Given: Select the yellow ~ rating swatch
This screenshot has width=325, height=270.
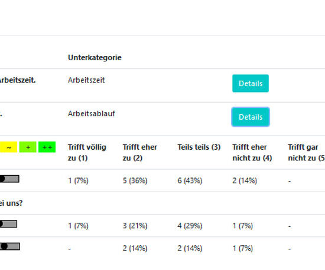Looking at the screenshot, I should (x=8, y=147).
